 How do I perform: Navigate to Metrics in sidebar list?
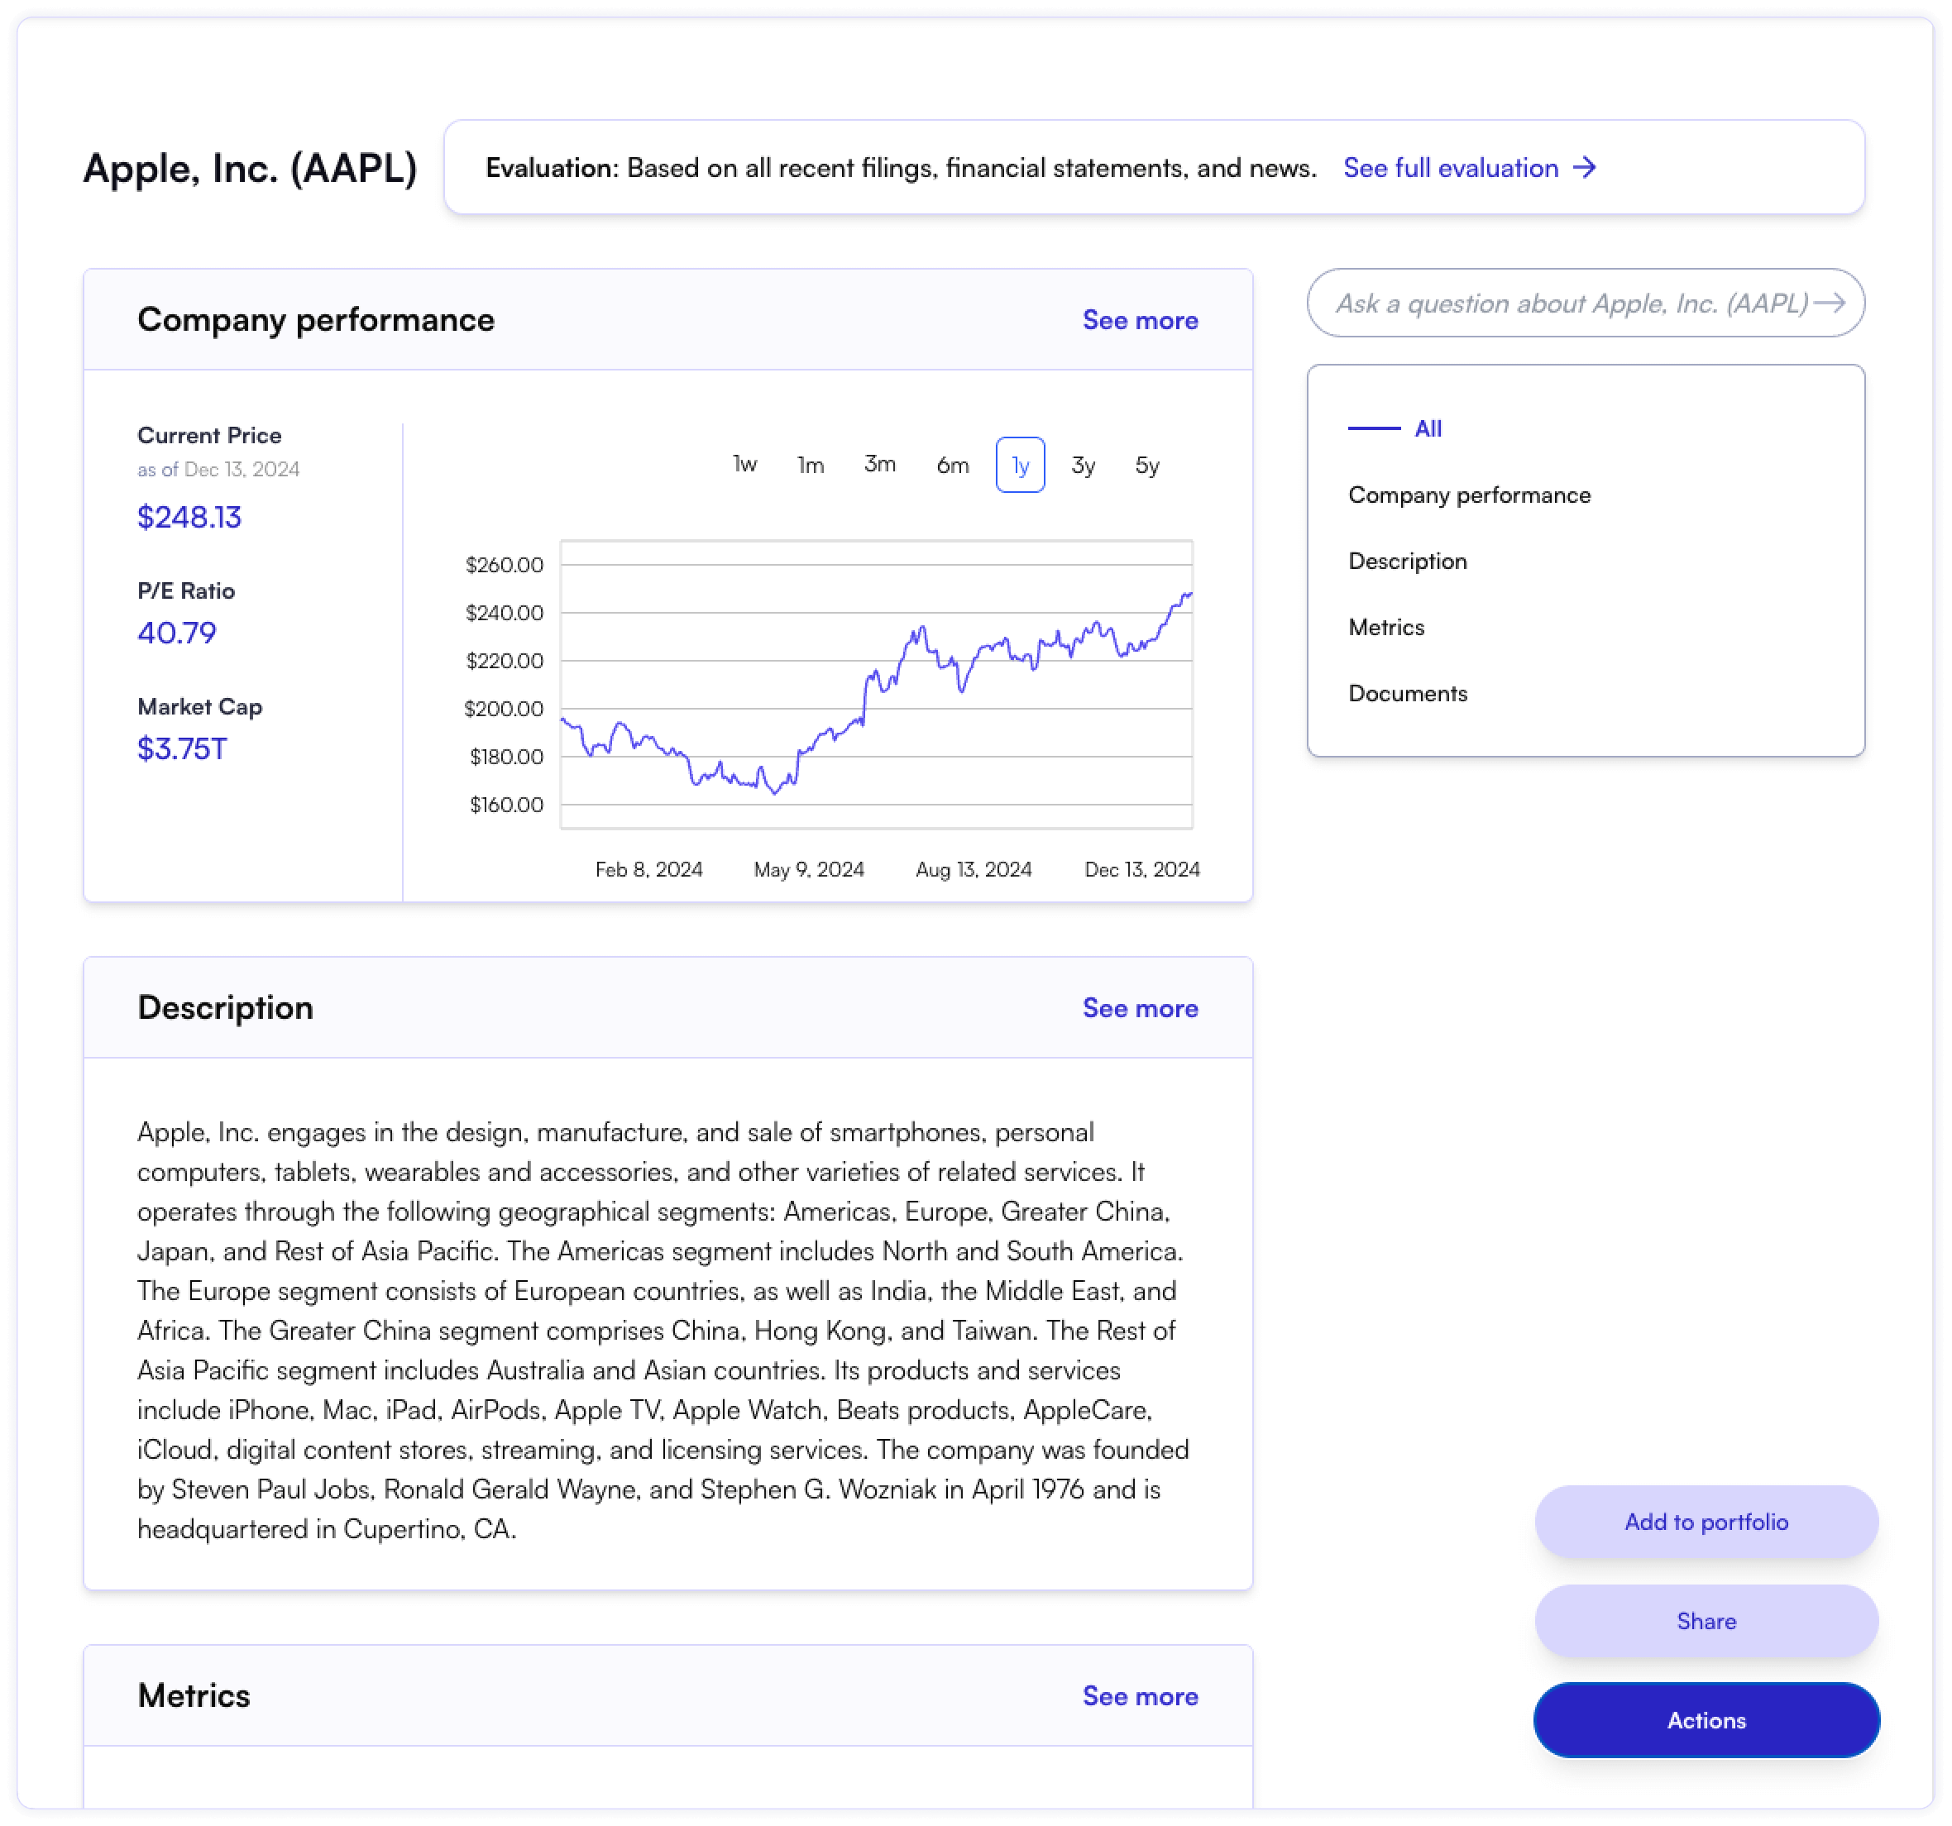pyautogui.click(x=1385, y=628)
